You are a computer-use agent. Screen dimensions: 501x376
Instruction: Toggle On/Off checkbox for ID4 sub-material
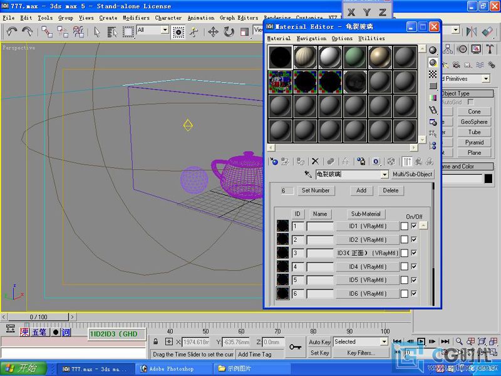414,266
